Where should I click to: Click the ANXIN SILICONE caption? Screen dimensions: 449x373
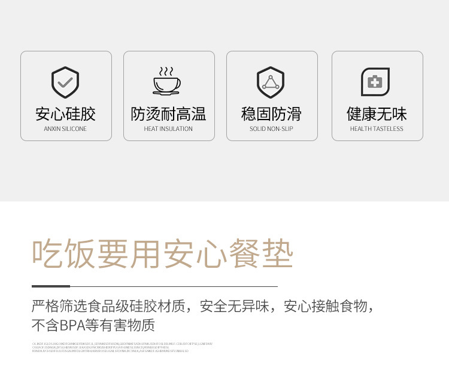tap(65, 129)
